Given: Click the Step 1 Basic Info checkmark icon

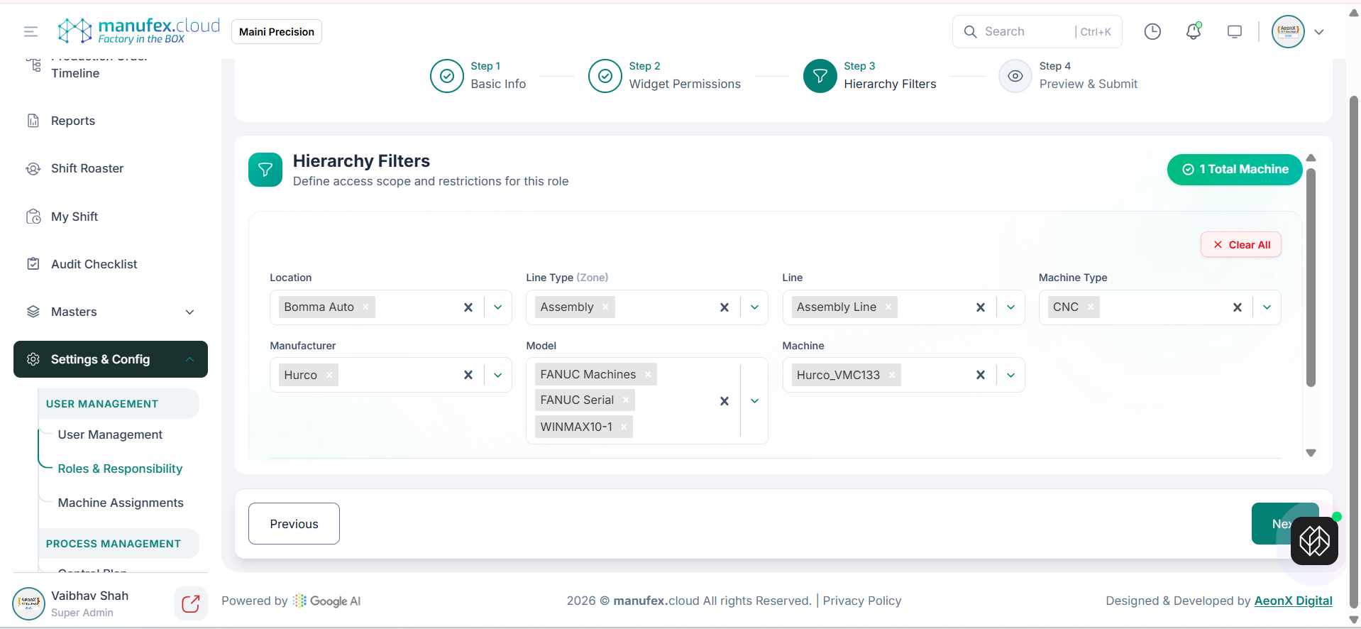Looking at the screenshot, I should 447,76.
